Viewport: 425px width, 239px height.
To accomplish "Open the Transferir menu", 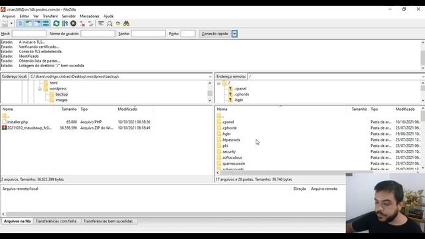I will 50,16.
